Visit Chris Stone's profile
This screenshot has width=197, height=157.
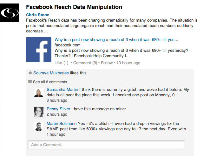(37, 15)
